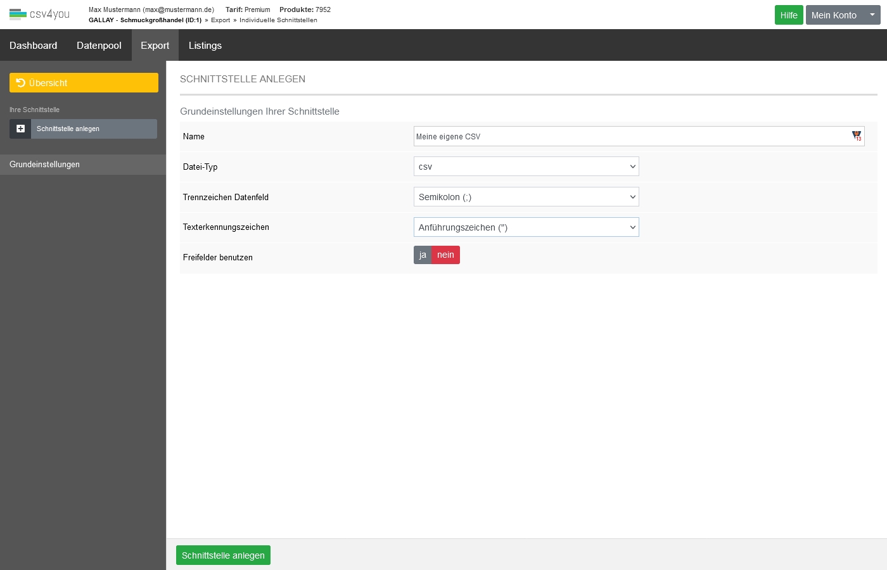
Task: Select the Export tab
Action: click(x=155, y=46)
